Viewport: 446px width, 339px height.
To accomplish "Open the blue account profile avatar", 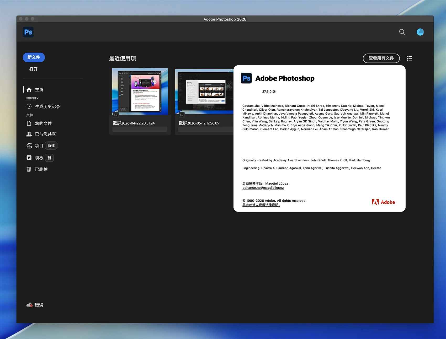I will click(x=420, y=32).
